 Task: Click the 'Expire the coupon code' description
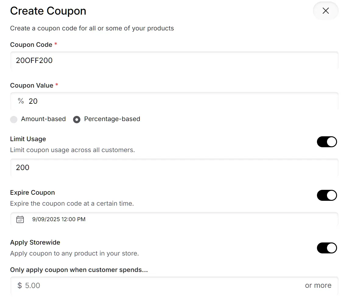click(72, 203)
